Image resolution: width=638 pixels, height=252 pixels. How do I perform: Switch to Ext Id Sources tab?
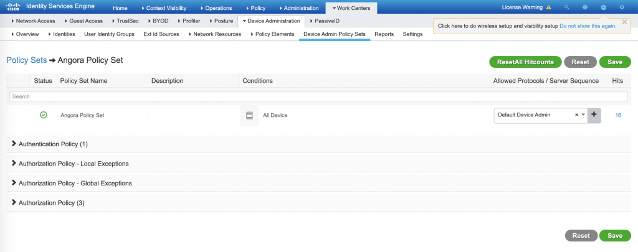point(161,34)
